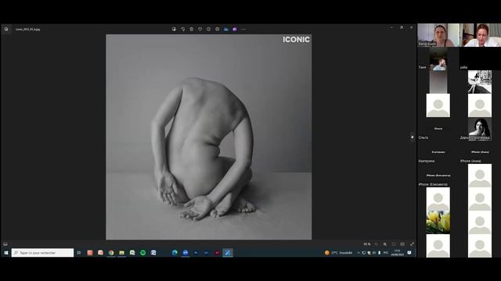501x281 pixels.
Task: Open Task View from the taskbar
Action: point(79,253)
